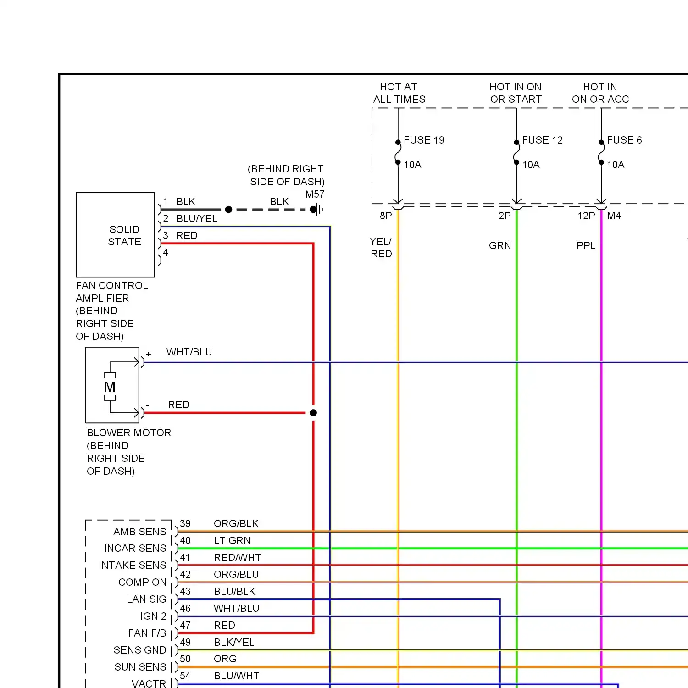Screen dimensions: 688x688
Task: Click the LT GRN wire label at pin 40
Action: [x=232, y=541]
